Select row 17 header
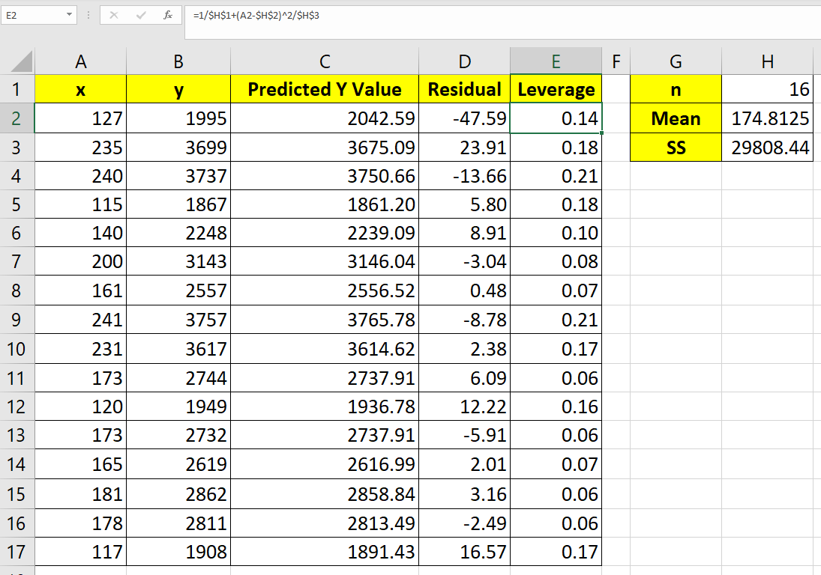Image resolution: width=821 pixels, height=575 pixels. pos(16,553)
